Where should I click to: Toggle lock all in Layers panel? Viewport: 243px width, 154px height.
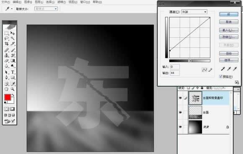tap(202, 88)
